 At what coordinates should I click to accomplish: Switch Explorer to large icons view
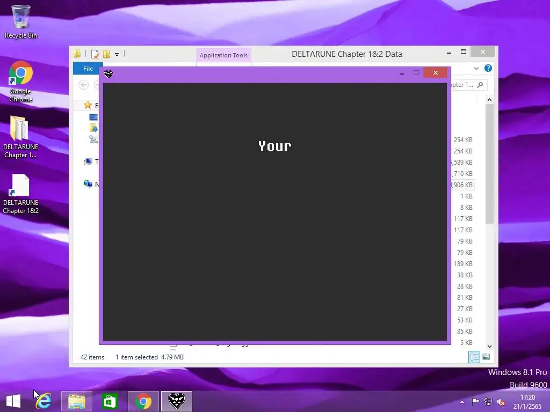coord(486,357)
